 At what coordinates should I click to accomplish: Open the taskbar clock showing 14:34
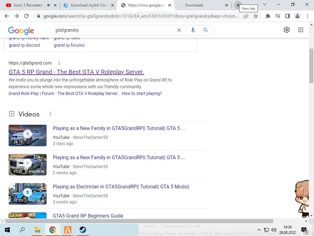[288, 230]
